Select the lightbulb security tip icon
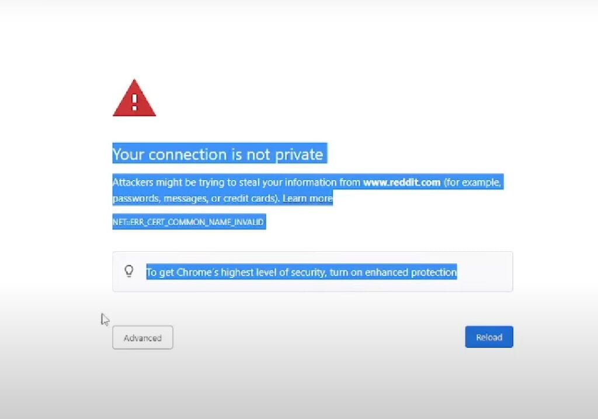The width and height of the screenshot is (598, 419). click(130, 272)
